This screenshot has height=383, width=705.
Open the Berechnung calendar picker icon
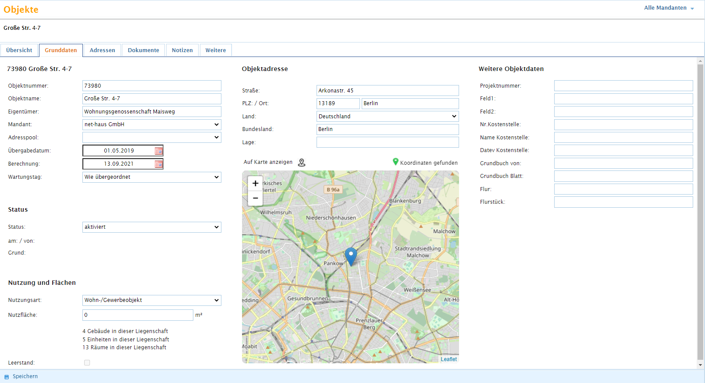(x=158, y=164)
